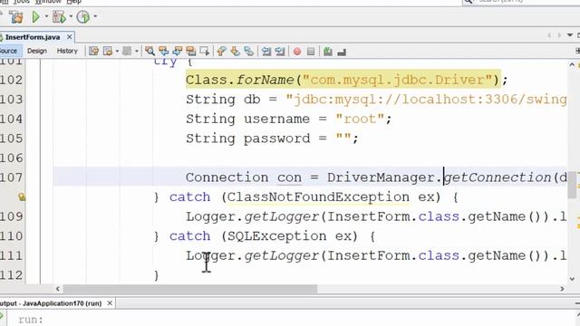Click Shift Line Right icon
Viewport: 580px width, 326px height.
click(x=280, y=51)
